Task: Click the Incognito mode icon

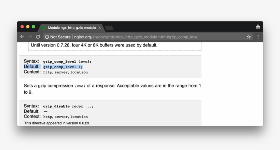Action: point(258,27)
